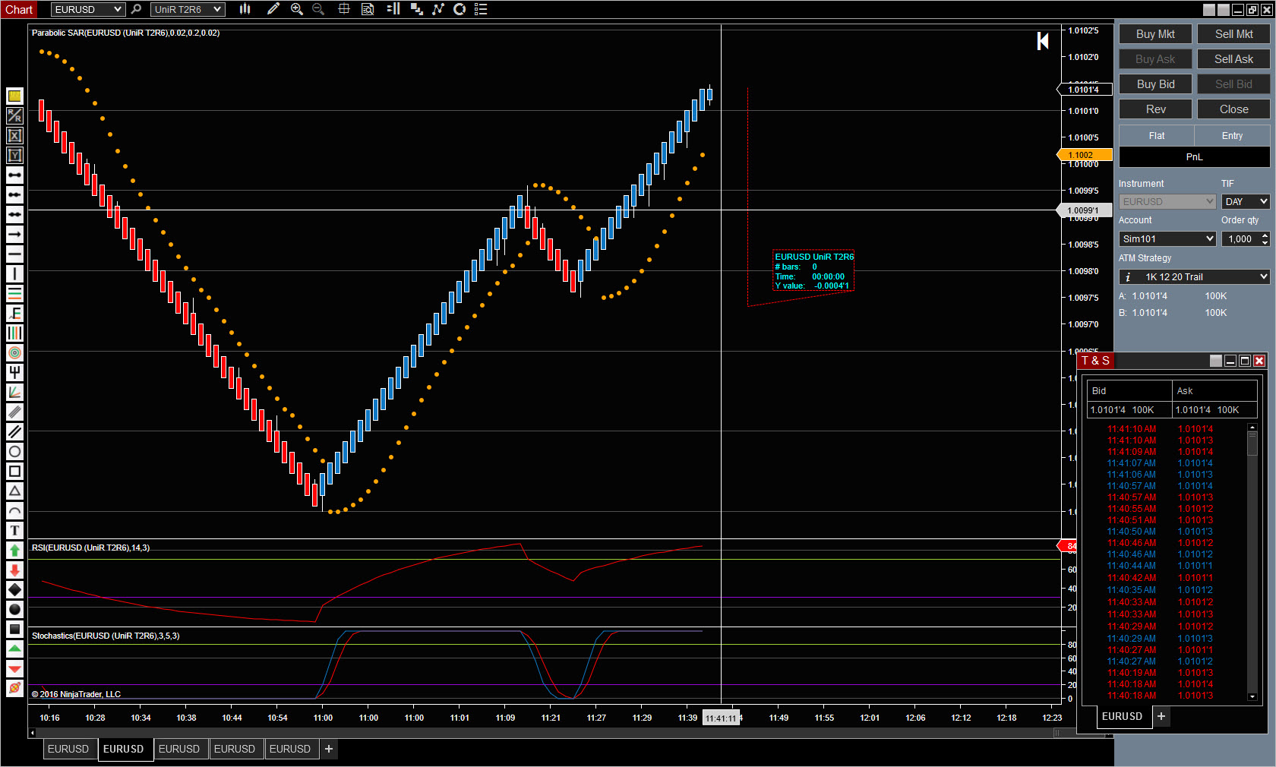Select the triangle outline drawing tool
The width and height of the screenshot is (1276, 767).
[14, 491]
